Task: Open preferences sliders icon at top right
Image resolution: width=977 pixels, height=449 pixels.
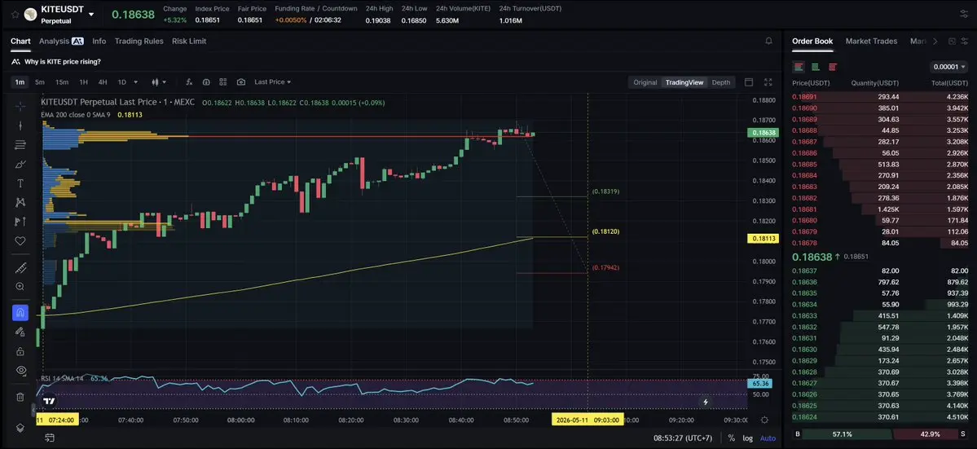Action: click(964, 15)
